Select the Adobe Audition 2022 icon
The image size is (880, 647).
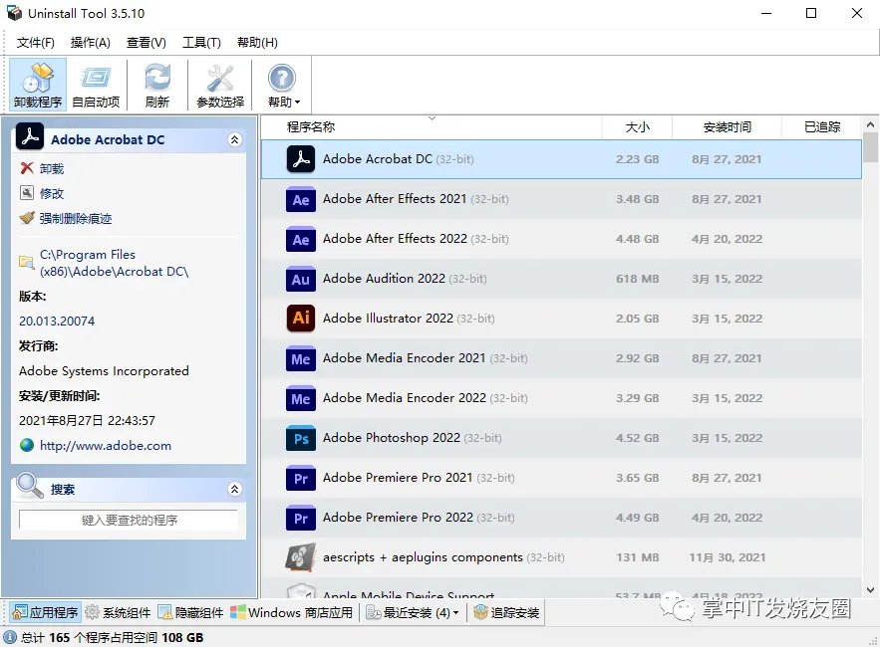[301, 279]
